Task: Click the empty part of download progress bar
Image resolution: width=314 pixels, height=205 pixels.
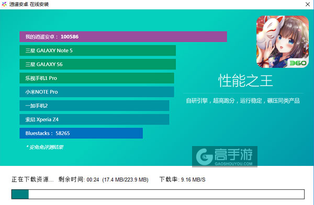Action: [x=166, y=194]
